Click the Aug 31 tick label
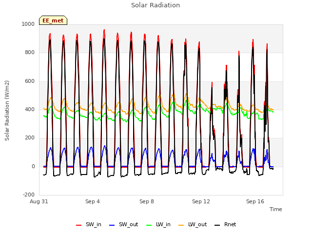This screenshot has height=234, width=312. 39,201
